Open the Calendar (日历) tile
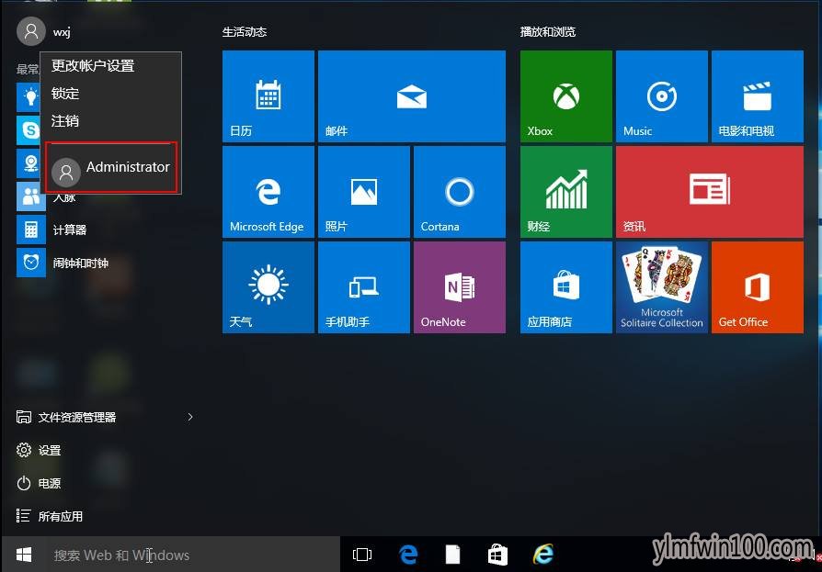 click(x=268, y=96)
